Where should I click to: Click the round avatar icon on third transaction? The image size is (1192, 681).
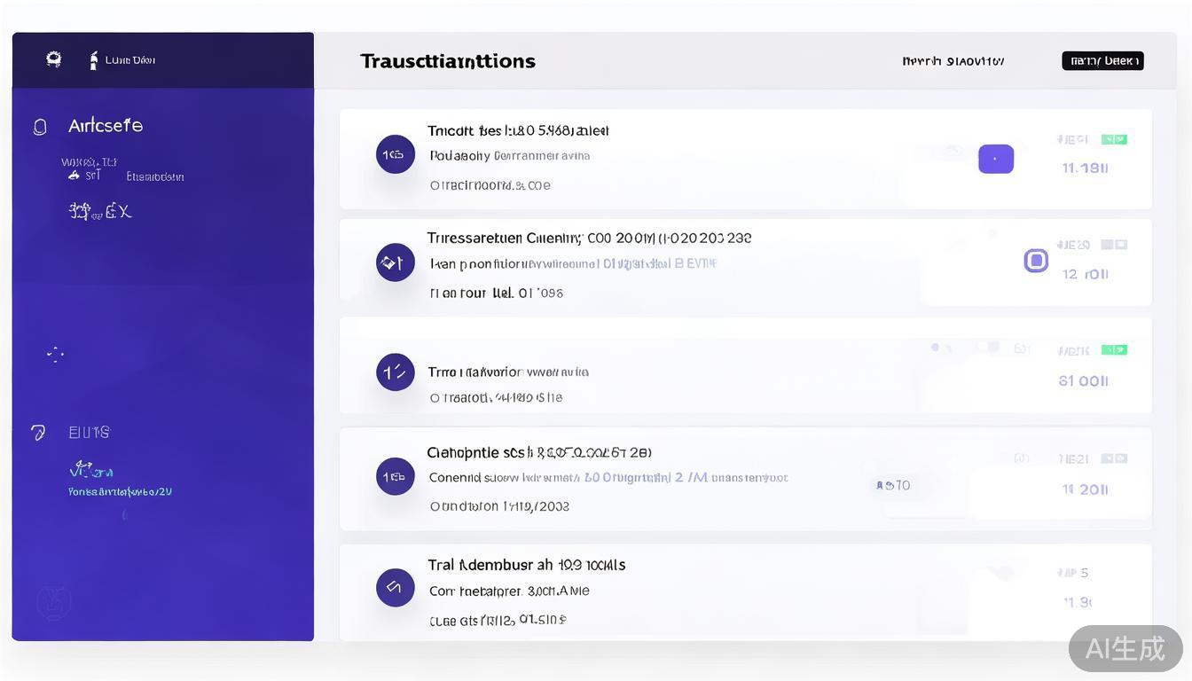coord(395,372)
